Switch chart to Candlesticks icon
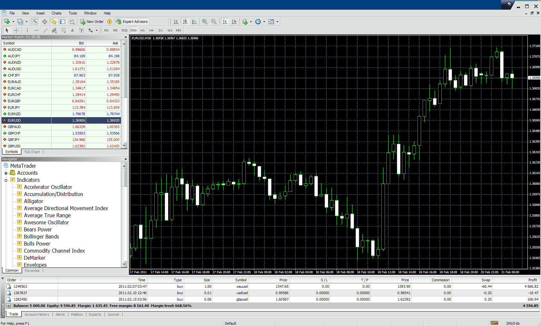541x326 pixels. coord(185,22)
